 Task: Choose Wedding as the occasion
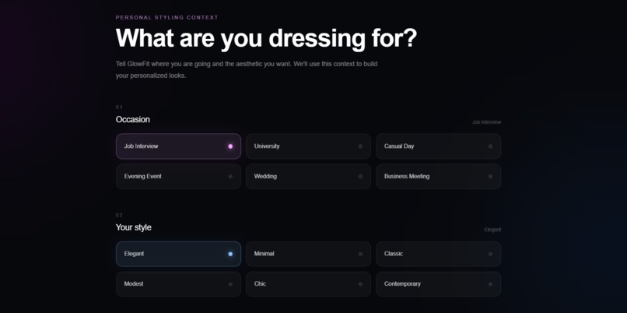tap(308, 176)
